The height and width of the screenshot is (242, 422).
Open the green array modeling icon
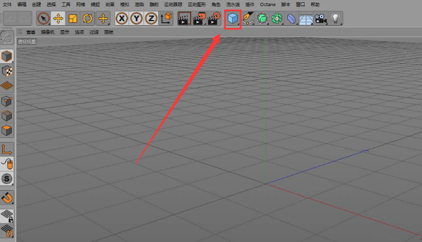click(x=277, y=18)
